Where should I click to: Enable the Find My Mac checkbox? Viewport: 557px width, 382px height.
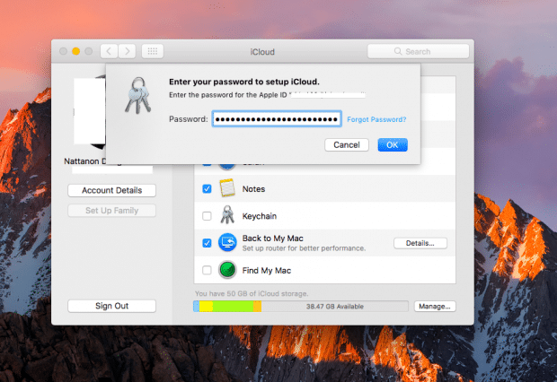pyautogui.click(x=207, y=270)
